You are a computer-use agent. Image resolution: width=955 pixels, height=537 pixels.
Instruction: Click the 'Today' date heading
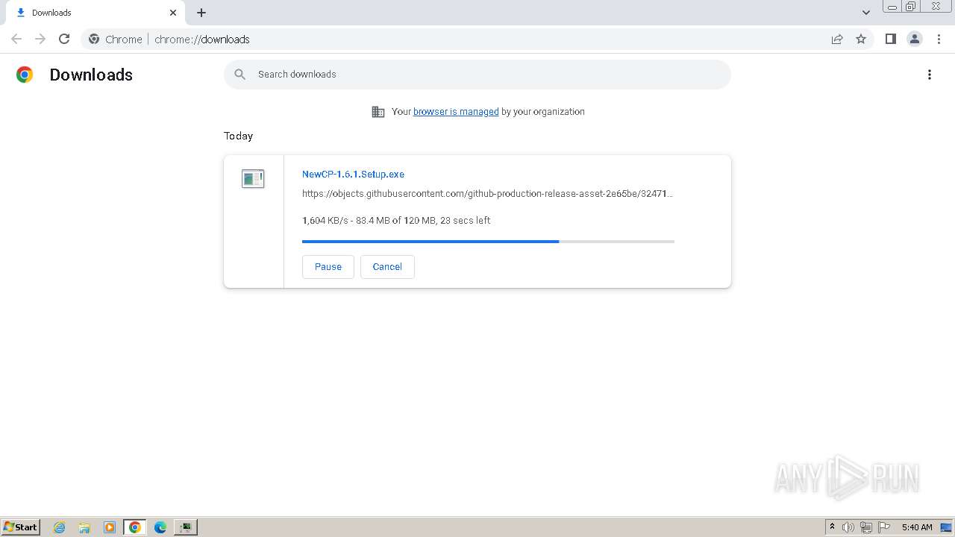(x=238, y=136)
